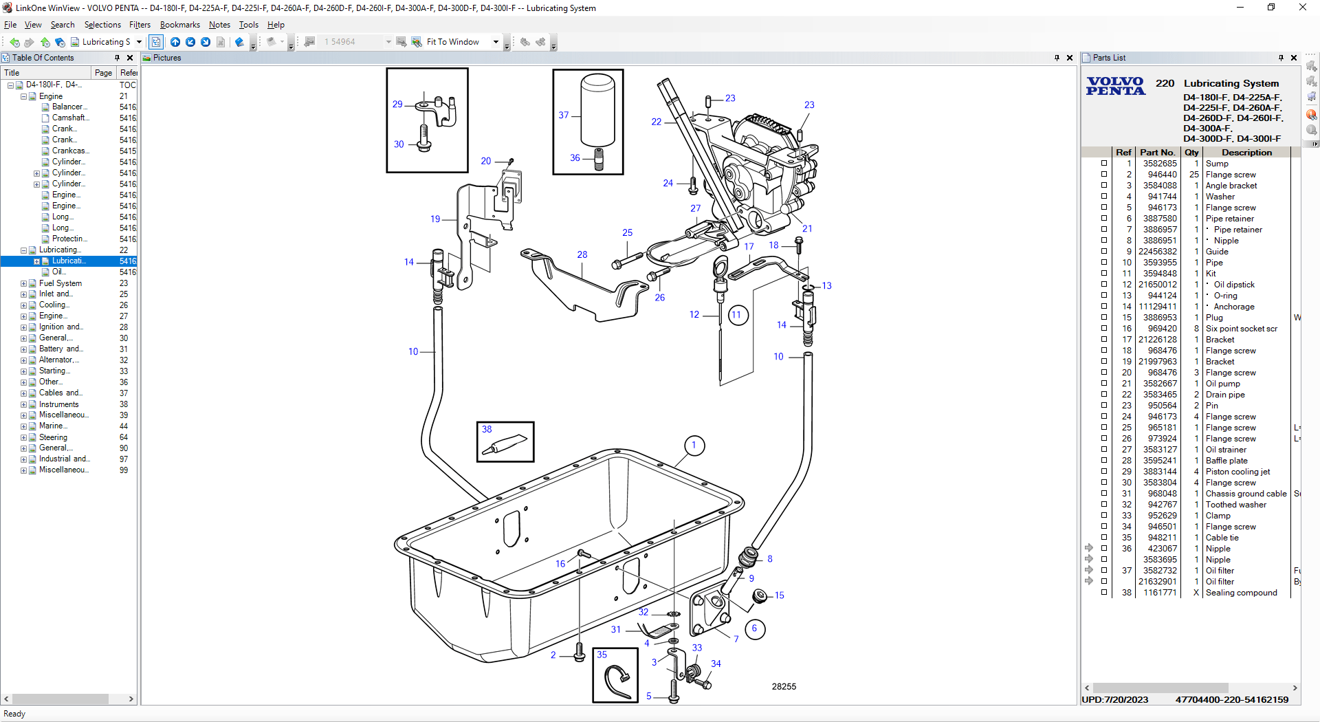1320x722 pixels.
Task: Pin the Parts List panel
Action: pos(1281,58)
